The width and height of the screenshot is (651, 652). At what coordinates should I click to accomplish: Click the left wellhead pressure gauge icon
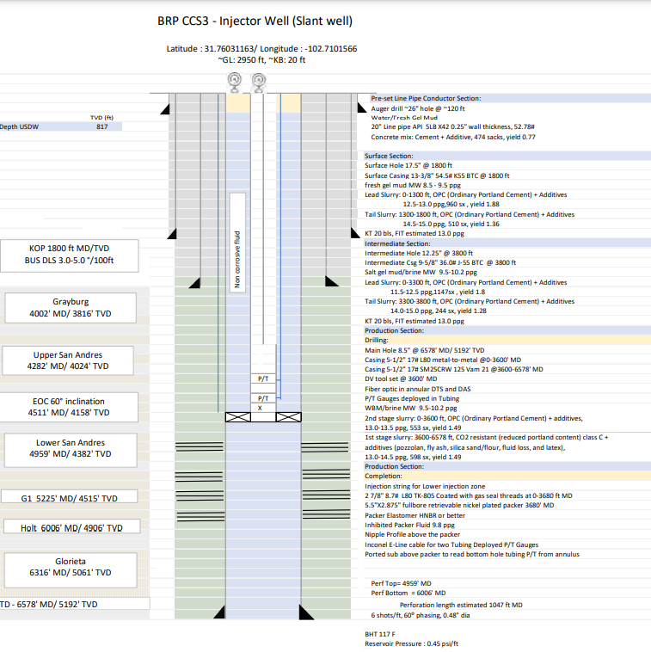pyautogui.click(x=233, y=81)
